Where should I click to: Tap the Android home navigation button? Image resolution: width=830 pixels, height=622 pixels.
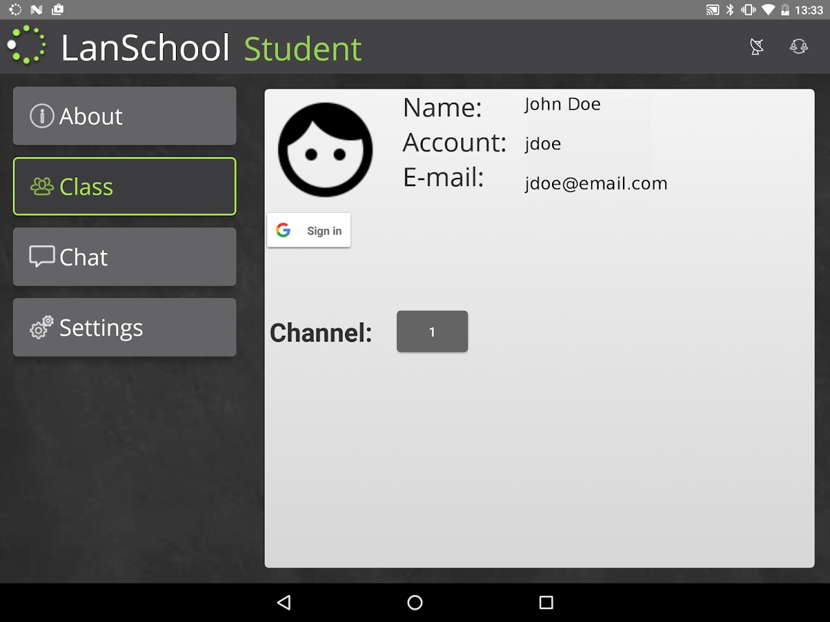tap(415, 602)
